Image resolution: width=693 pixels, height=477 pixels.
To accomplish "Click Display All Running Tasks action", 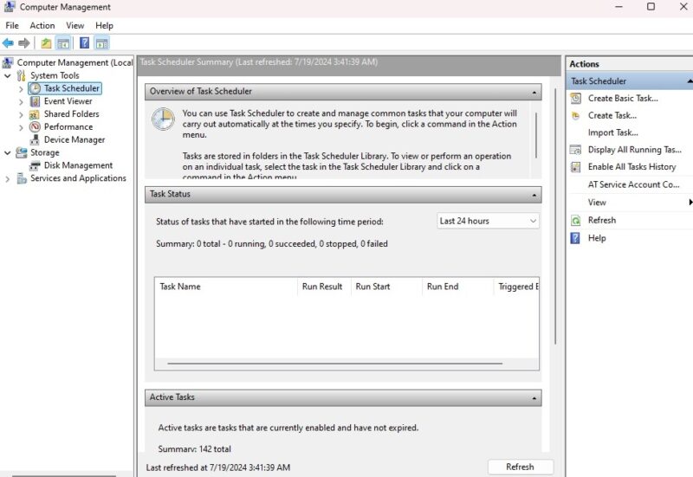I will pos(635,150).
